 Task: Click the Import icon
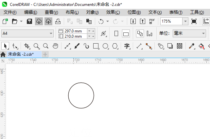click(133, 21)
